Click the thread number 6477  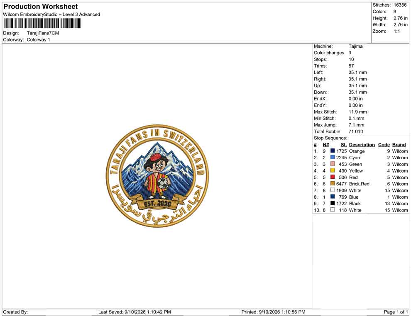coord(342,184)
